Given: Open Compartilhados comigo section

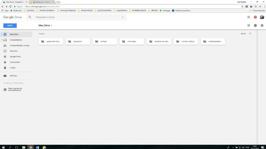Looking at the screenshot, I should click(x=16, y=45).
